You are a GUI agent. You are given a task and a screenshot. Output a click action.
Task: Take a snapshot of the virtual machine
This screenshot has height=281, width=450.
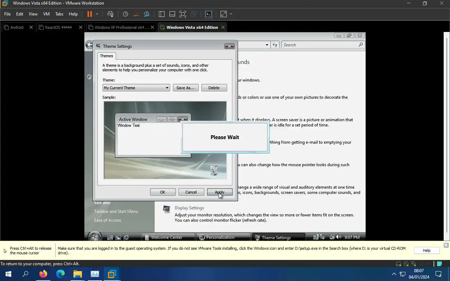[x=125, y=14]
